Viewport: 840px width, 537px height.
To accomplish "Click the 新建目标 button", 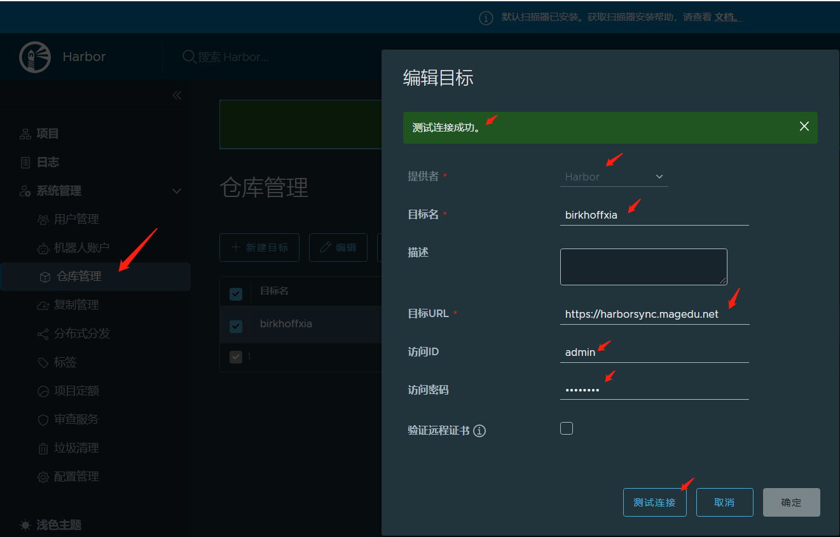I will point(259,247).
